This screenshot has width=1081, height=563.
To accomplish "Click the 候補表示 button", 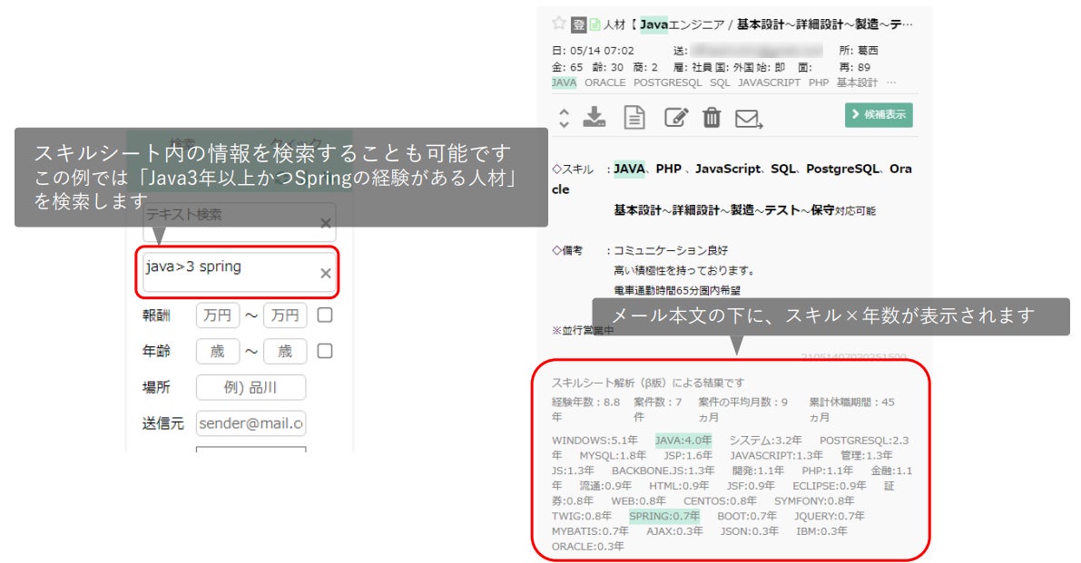I will (879, 115).
